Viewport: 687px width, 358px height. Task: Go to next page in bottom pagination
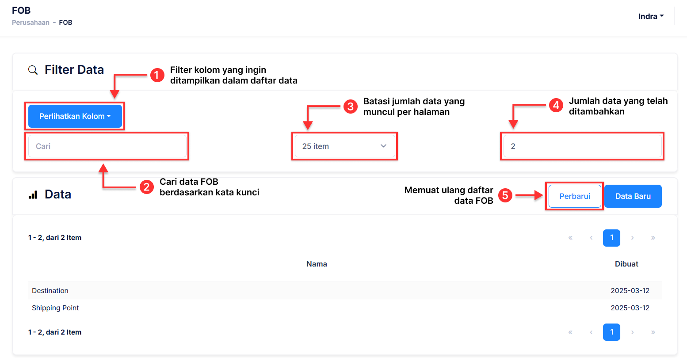click(x=633, y=332)
